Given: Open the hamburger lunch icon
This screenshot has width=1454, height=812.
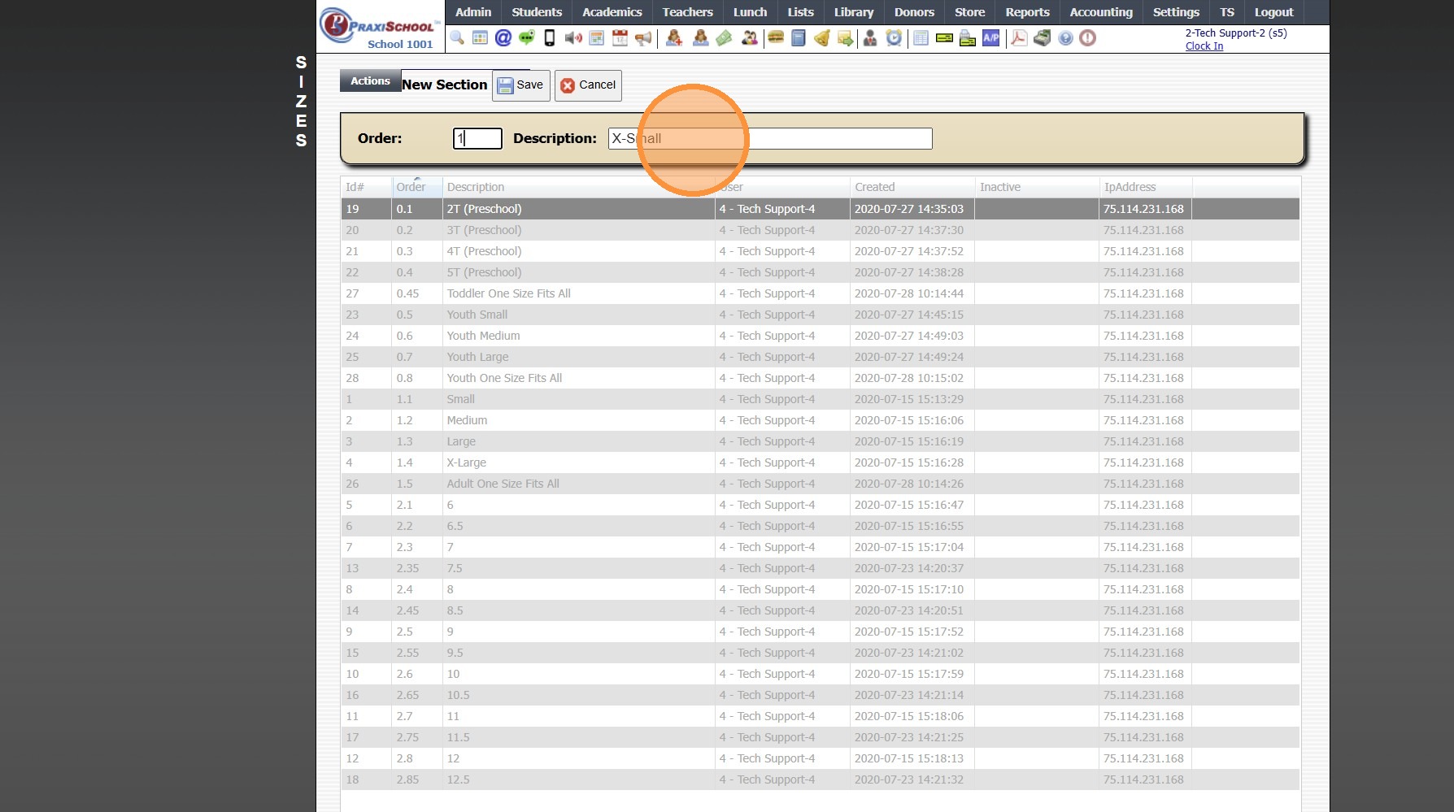Looking at the screenshot, I should point(776,38).
